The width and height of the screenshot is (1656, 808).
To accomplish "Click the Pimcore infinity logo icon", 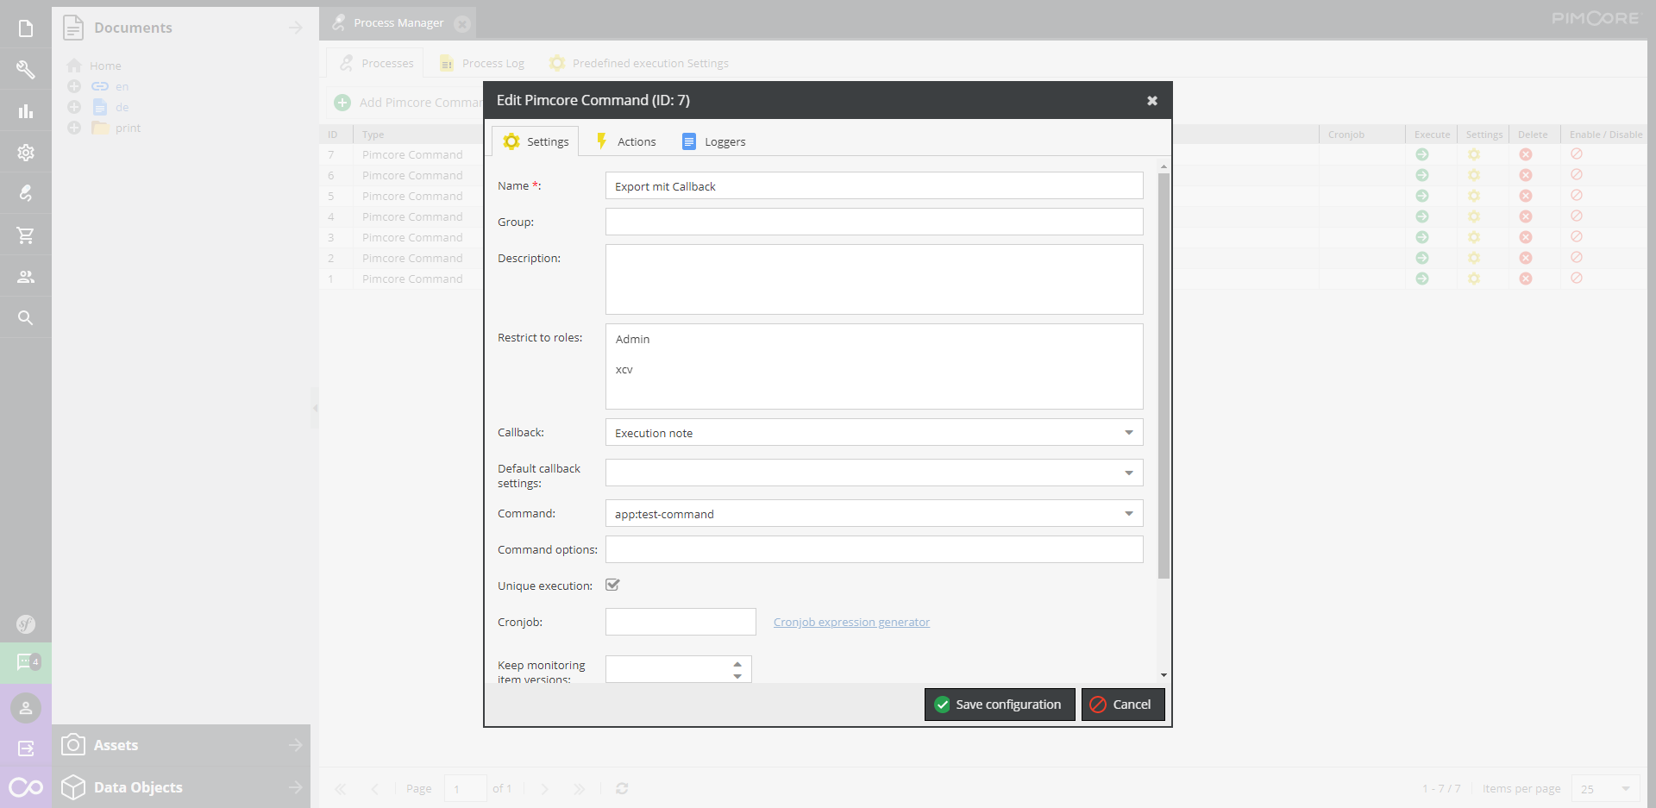I will [x=26, y=787].
